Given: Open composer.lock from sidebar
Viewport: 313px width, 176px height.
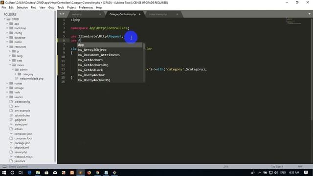Looking at the screenshot, I should 23,138.
